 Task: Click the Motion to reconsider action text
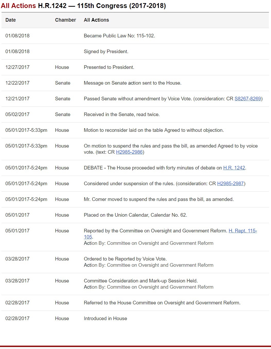pyautogui.click(x=154, y=130)
